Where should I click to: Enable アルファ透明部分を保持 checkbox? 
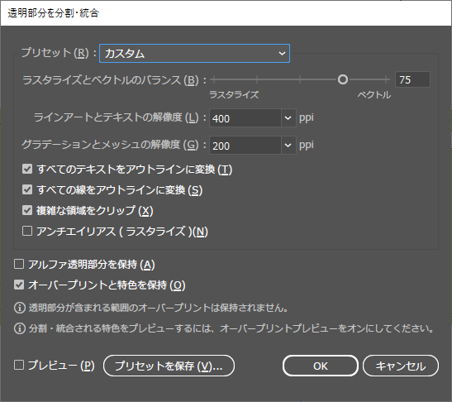(19, 265)
